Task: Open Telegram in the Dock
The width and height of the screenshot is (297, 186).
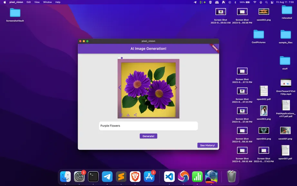Action: click(107, 177)
